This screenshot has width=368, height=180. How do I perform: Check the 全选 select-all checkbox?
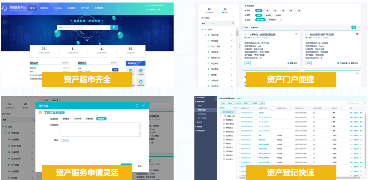point(243,27)
